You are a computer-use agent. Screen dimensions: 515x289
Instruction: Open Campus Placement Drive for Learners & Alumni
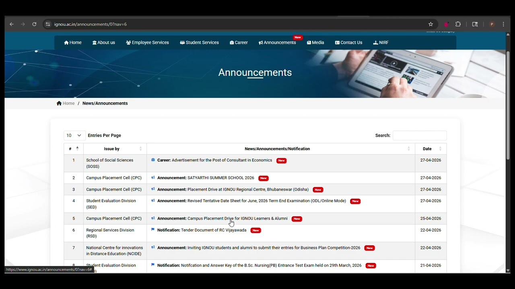pos(222,218)
